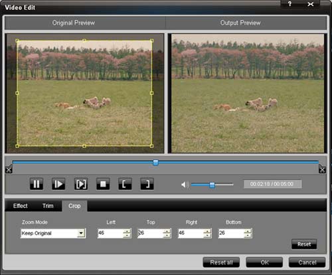332x275 pixels.
Task: Click the playback time display
Action: click(272, 184)
